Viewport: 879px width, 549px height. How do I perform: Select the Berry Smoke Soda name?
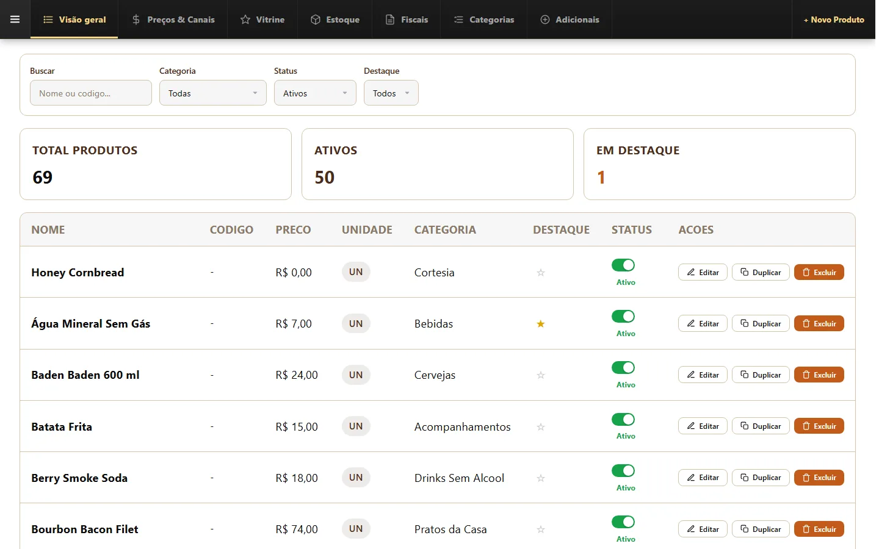tap(79, 478)
